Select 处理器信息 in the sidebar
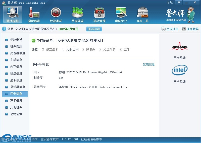 point(17,53)
